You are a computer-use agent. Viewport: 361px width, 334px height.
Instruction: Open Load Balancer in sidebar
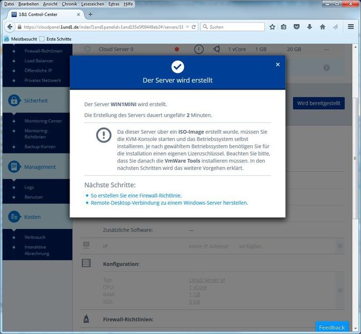click(x=39, y=61)
